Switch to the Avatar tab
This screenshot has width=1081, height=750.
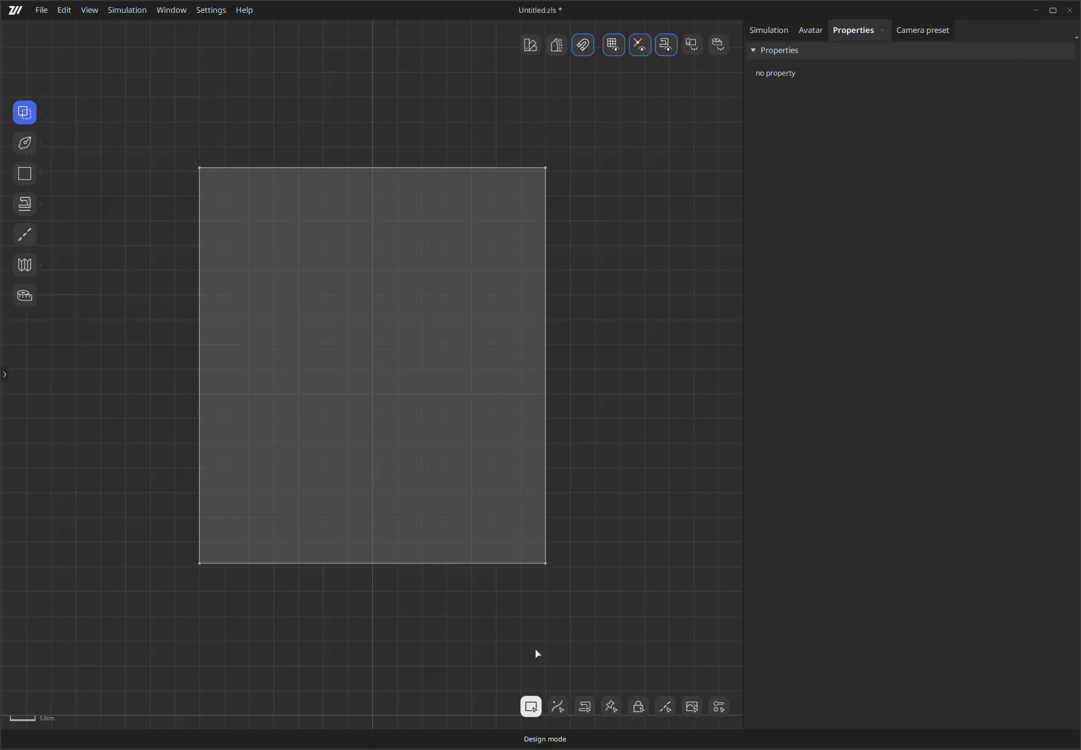(x=810, y=30)
